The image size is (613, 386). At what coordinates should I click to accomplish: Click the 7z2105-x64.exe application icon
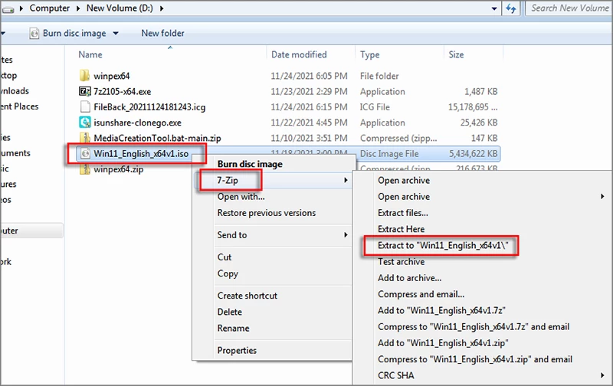click(x=84, y=91)
